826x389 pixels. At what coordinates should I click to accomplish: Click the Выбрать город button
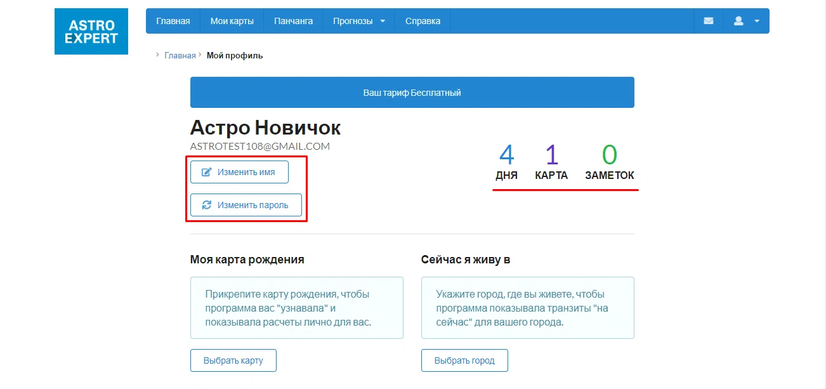click(464, 360)
